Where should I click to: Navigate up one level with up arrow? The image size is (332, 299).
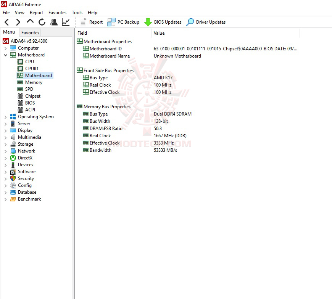coord(30,21)
